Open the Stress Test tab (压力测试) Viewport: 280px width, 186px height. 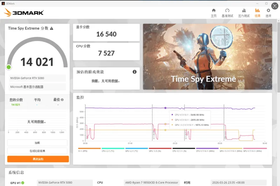tap(244, 13)
